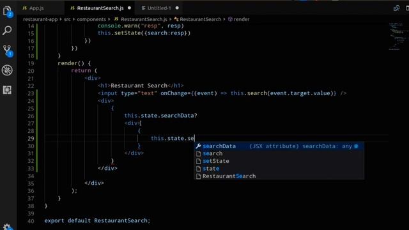Show more info on searchData suggestion
The width and height of the screenshot is (409, 230).
pos(356,146)
